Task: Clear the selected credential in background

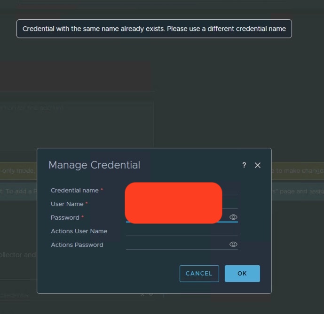Action: coord(142,295)
